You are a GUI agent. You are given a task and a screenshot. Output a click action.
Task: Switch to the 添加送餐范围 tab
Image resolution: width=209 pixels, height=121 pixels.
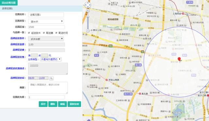point(9,3)
